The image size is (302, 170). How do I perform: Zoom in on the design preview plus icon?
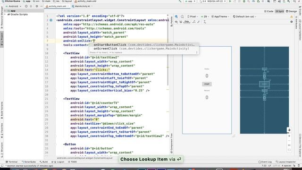click(289, 136)
